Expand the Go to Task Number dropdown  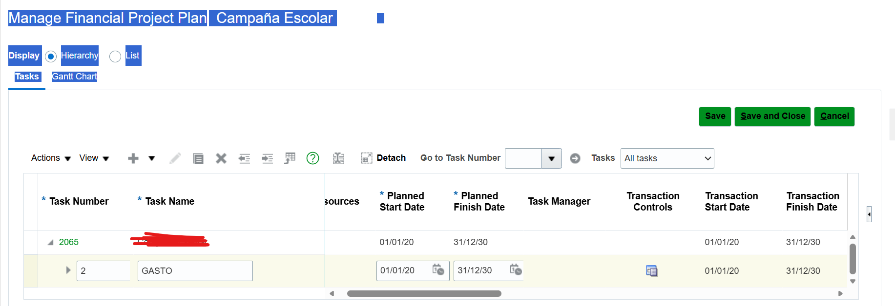click(551, 158)
